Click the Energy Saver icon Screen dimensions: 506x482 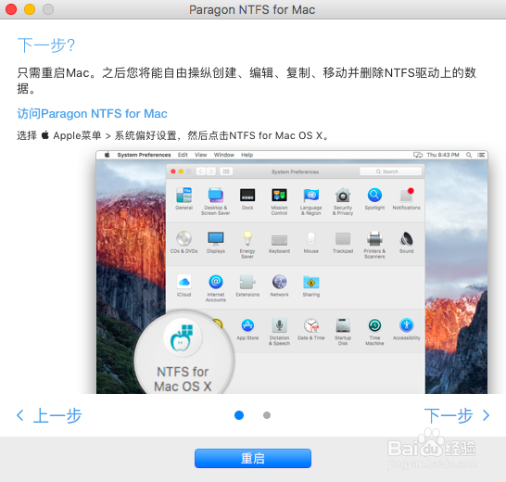247,238
